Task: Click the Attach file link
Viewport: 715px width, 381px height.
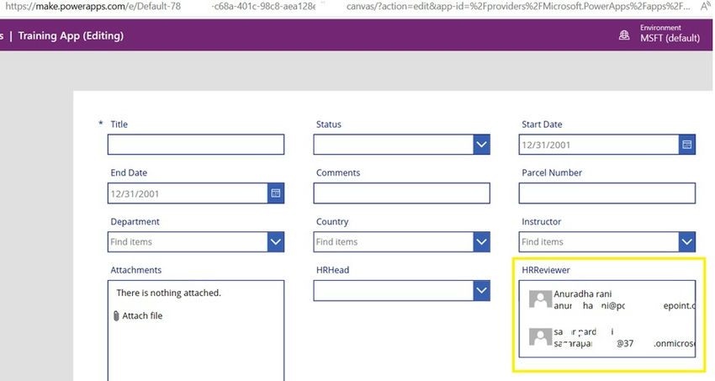Action: pyautogui.click(x=142, y=315)
